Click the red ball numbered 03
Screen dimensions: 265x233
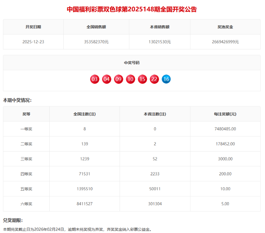tap(95, 79)
